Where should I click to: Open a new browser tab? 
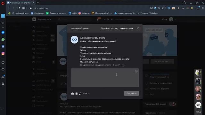(x=38, y=3)
